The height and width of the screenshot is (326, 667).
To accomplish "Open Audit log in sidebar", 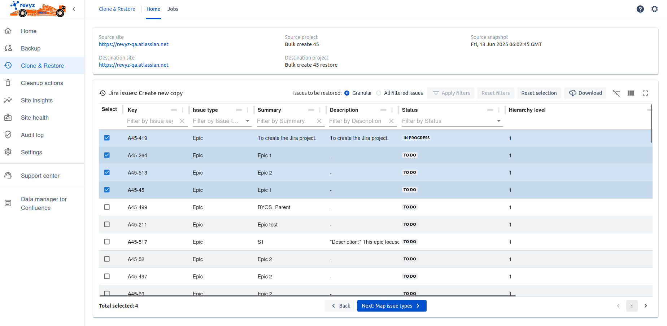I will pyautogui.click(x=32, y=135).
